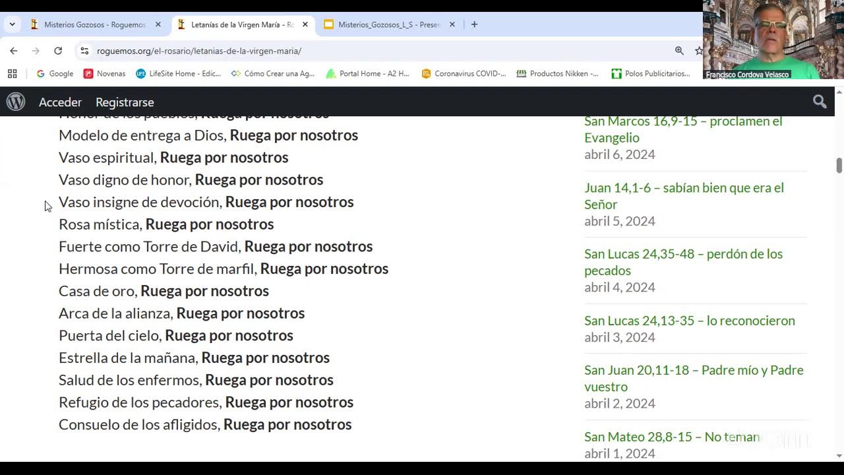Click the line 'Refugio de los pecadores'
This screenshot has width=844, height=475.
[x=206, y=402]
